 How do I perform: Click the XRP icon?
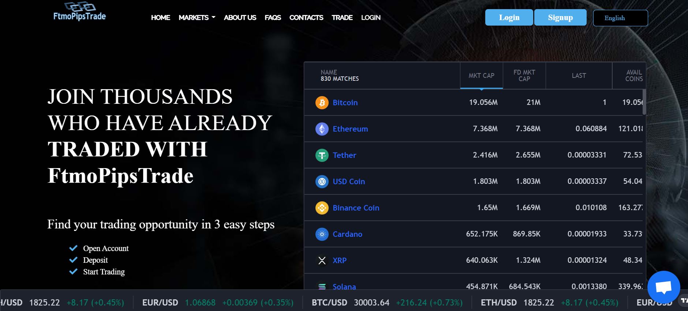(x=322, y=261)
